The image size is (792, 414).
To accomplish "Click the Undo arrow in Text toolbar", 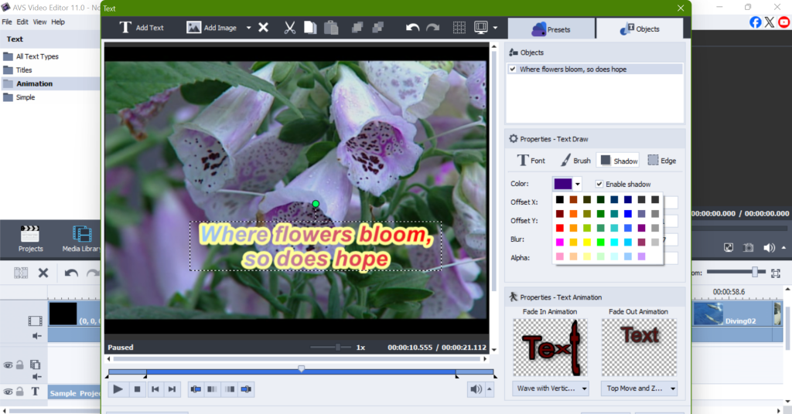I will pyautogui.click(x=413, y=28).
